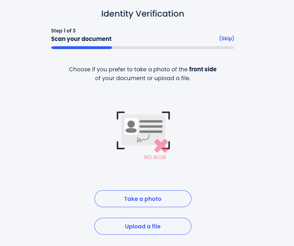Click the person avatar on ID card

coord(131,126)
